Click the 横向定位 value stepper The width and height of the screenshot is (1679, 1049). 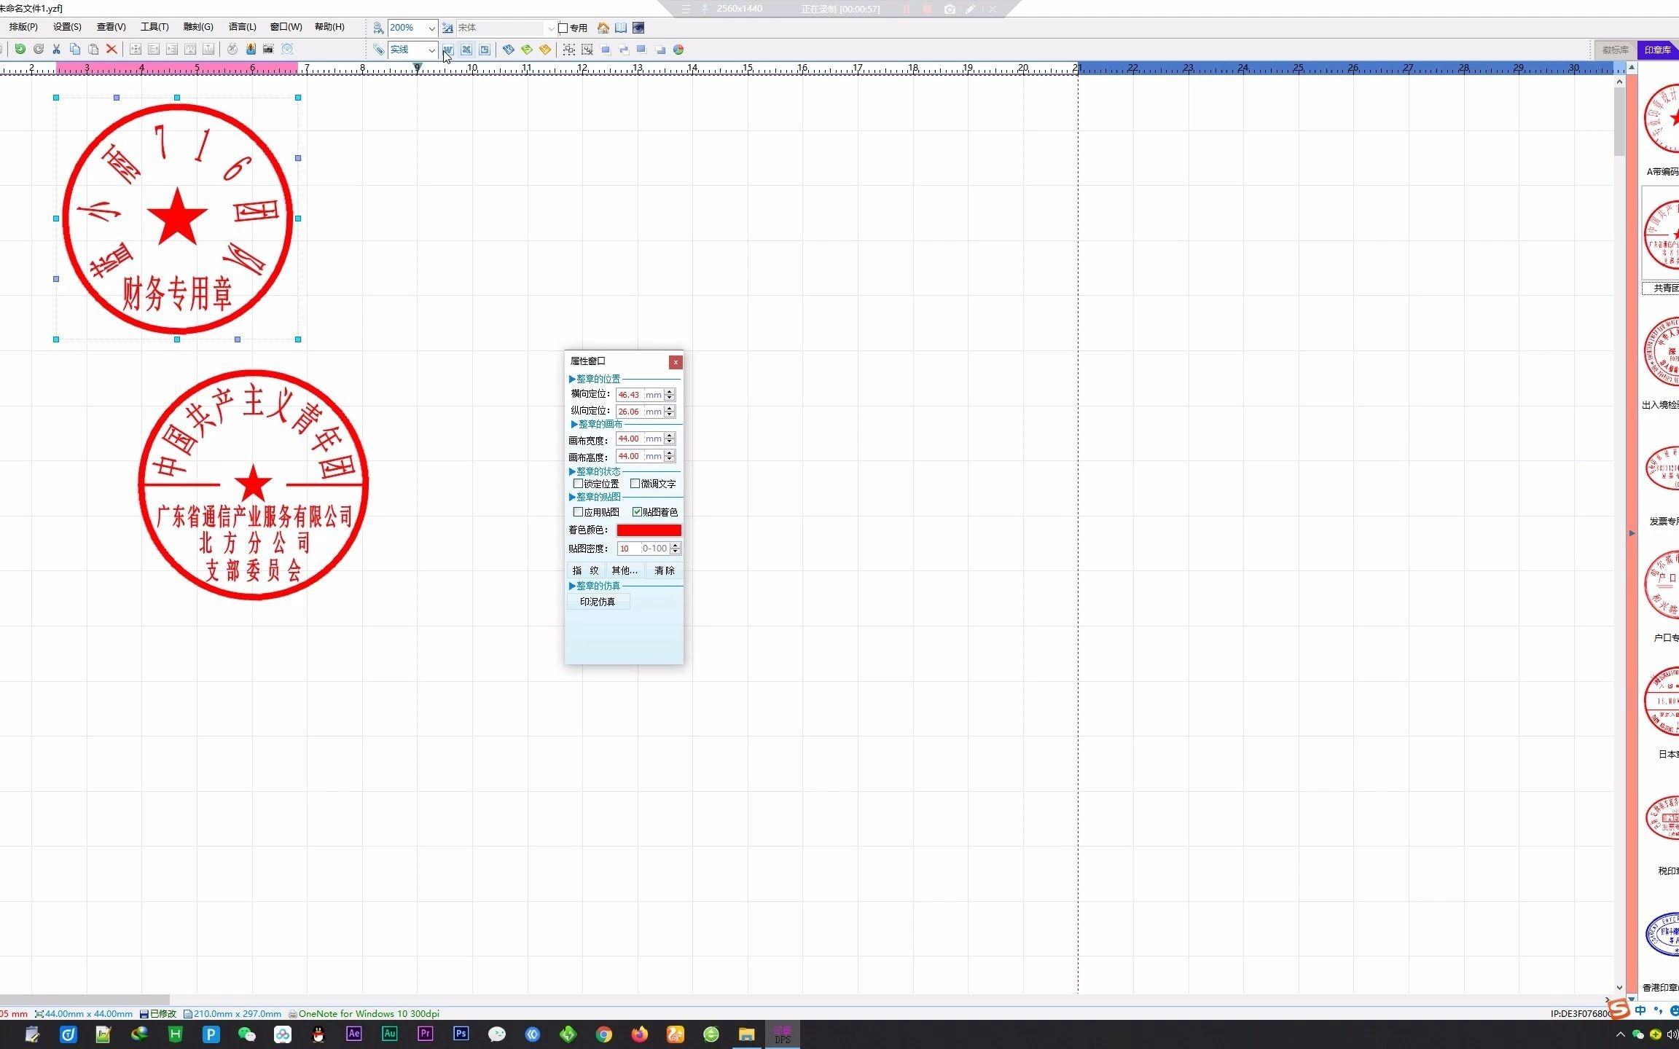click(x=670, y=394)
